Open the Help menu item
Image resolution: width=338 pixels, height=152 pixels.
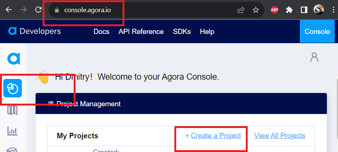point(207,32)
